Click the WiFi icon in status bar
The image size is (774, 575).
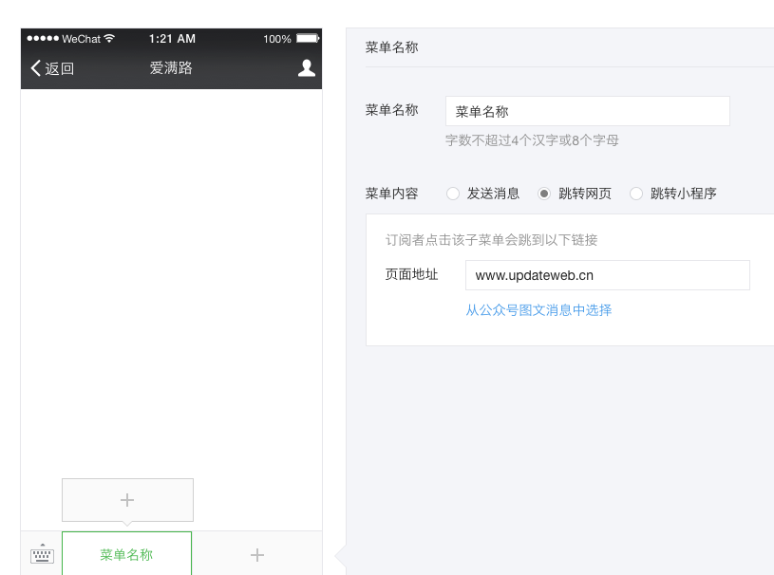point(110,39)
